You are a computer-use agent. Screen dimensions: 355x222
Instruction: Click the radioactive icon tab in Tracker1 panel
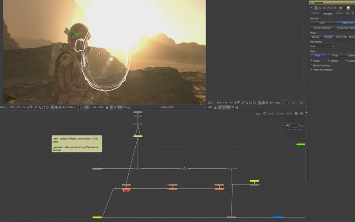347,13
